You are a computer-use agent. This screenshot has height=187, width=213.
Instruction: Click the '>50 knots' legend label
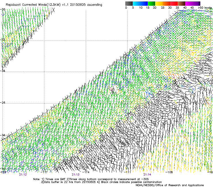[x=205, y=8]
